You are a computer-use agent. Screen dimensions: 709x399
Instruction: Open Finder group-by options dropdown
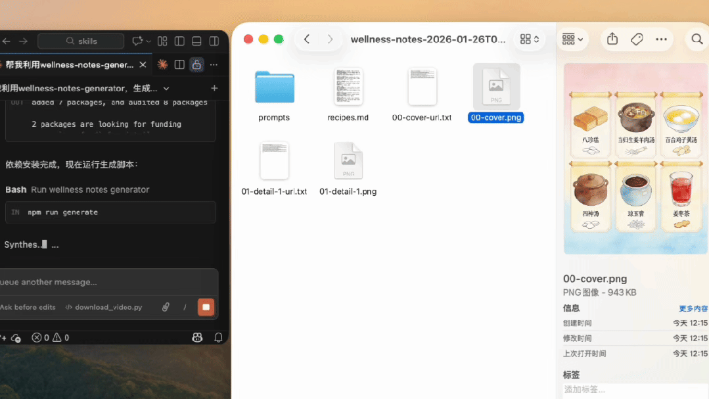point(572,39)
